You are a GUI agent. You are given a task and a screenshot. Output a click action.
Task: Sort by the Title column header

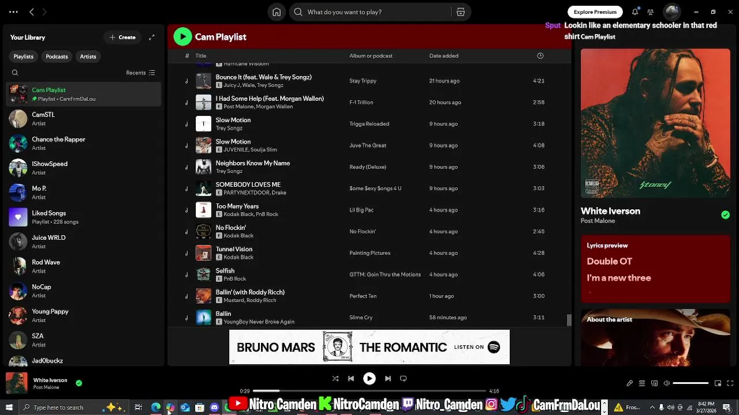tap(201, 56)
